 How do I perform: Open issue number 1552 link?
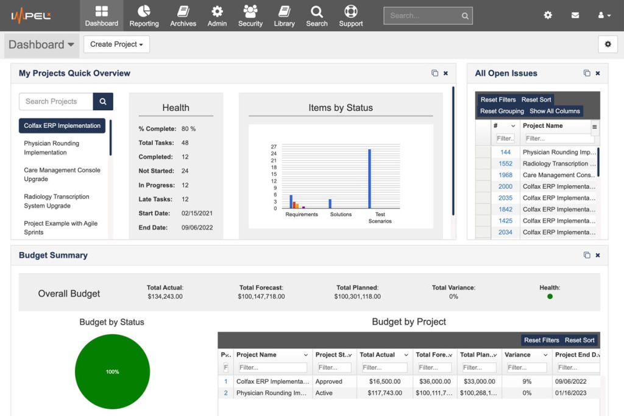click(505, 164)
